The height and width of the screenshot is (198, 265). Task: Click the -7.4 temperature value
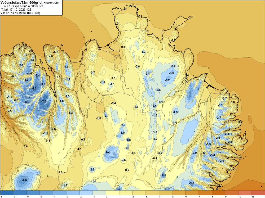[x=44, y=101]
